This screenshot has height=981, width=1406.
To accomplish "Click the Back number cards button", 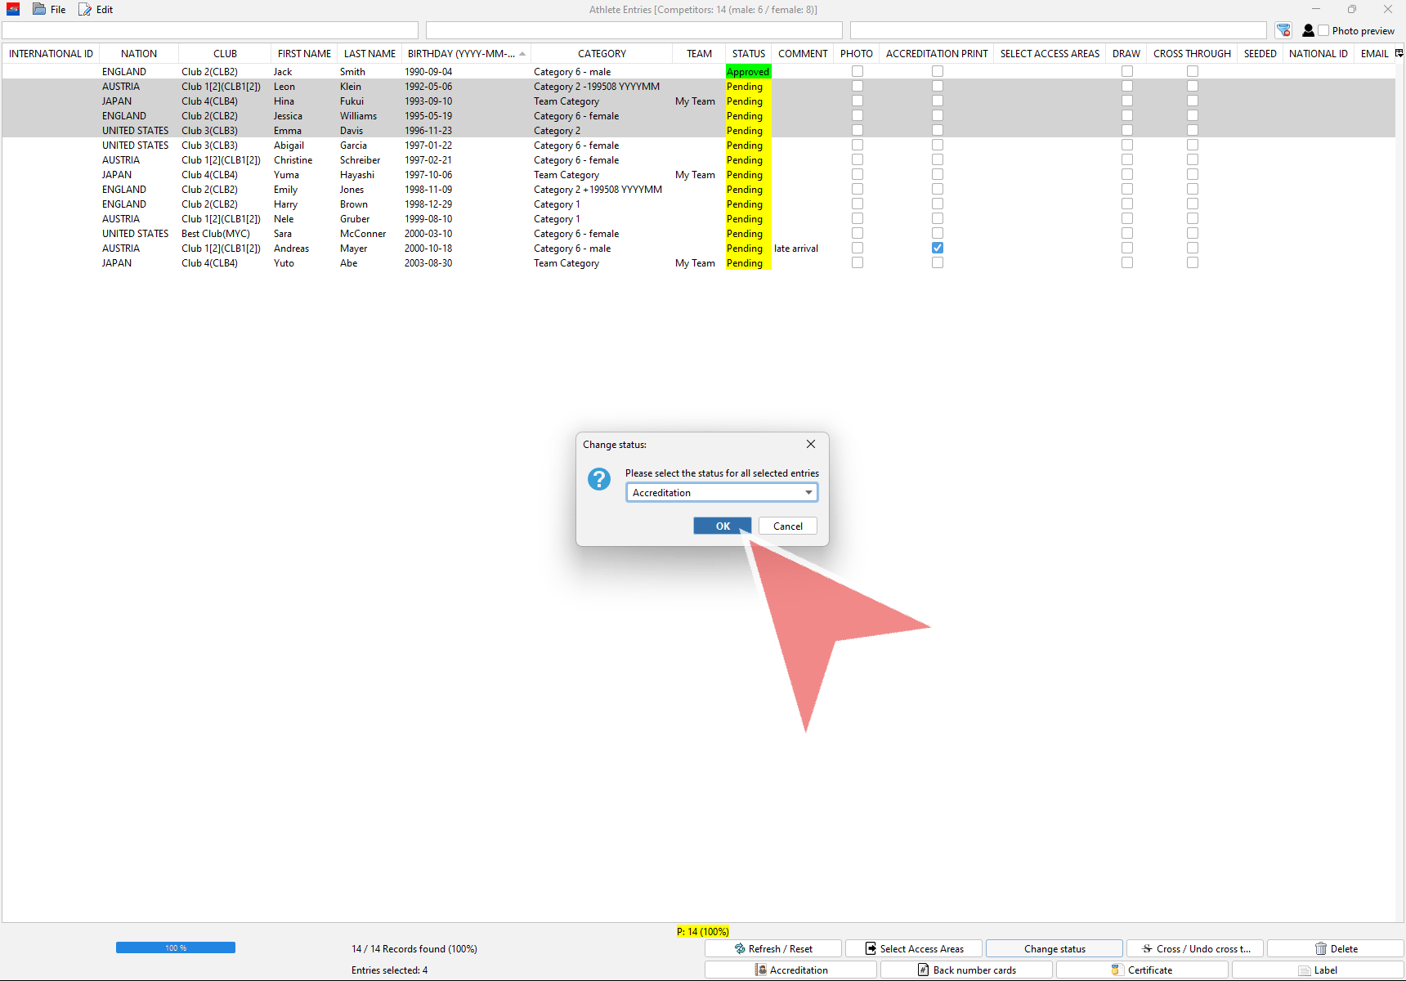I will click(966, 970).
